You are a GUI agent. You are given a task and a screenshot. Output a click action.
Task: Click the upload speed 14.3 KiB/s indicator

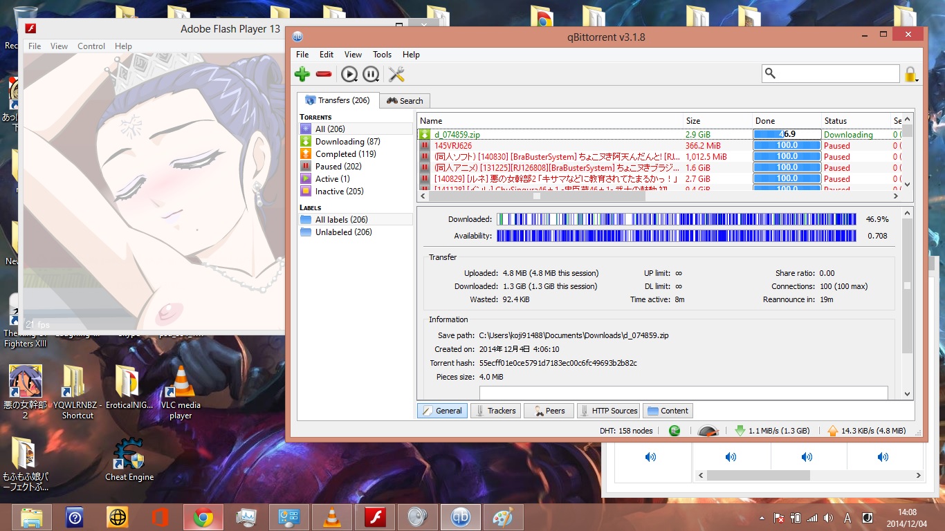tap(866, 431)
